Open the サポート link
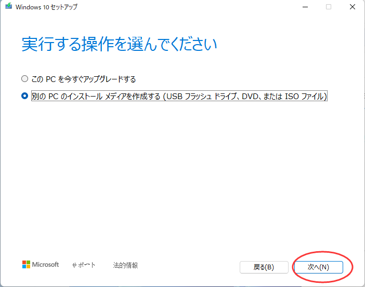Screen dimensions: 365x287 (84, 265)
